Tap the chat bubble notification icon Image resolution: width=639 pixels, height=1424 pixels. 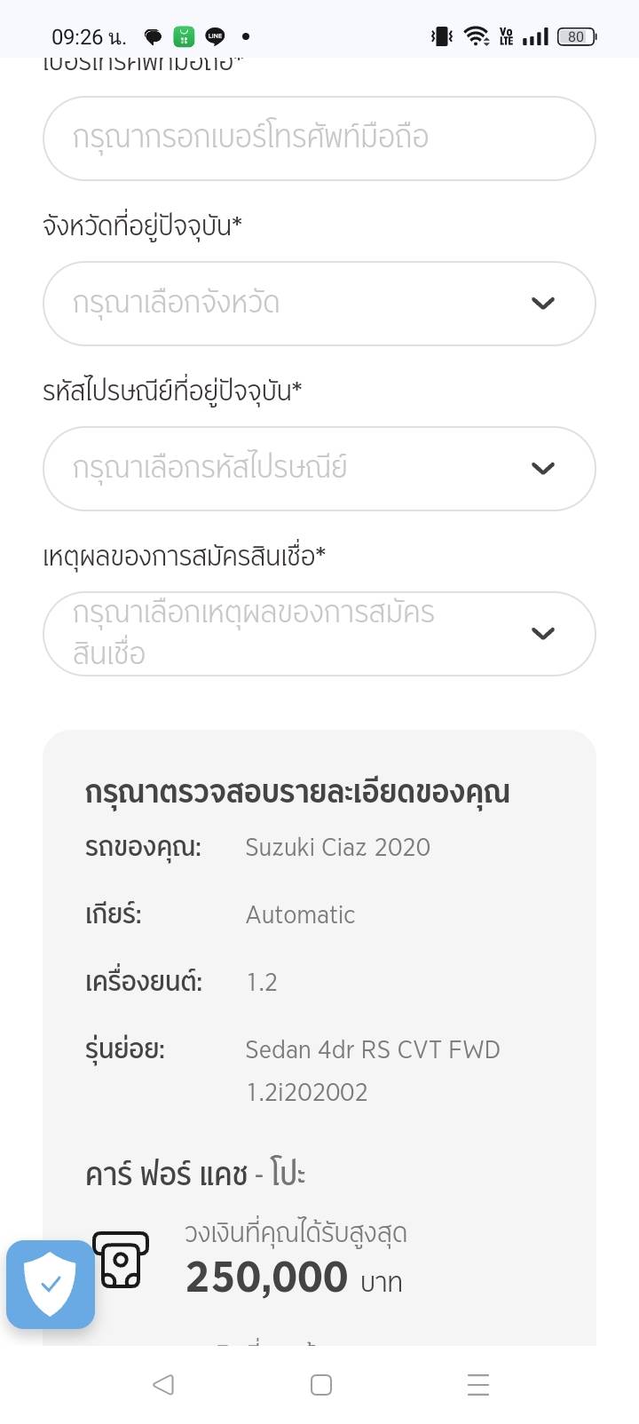click(154, 36)
